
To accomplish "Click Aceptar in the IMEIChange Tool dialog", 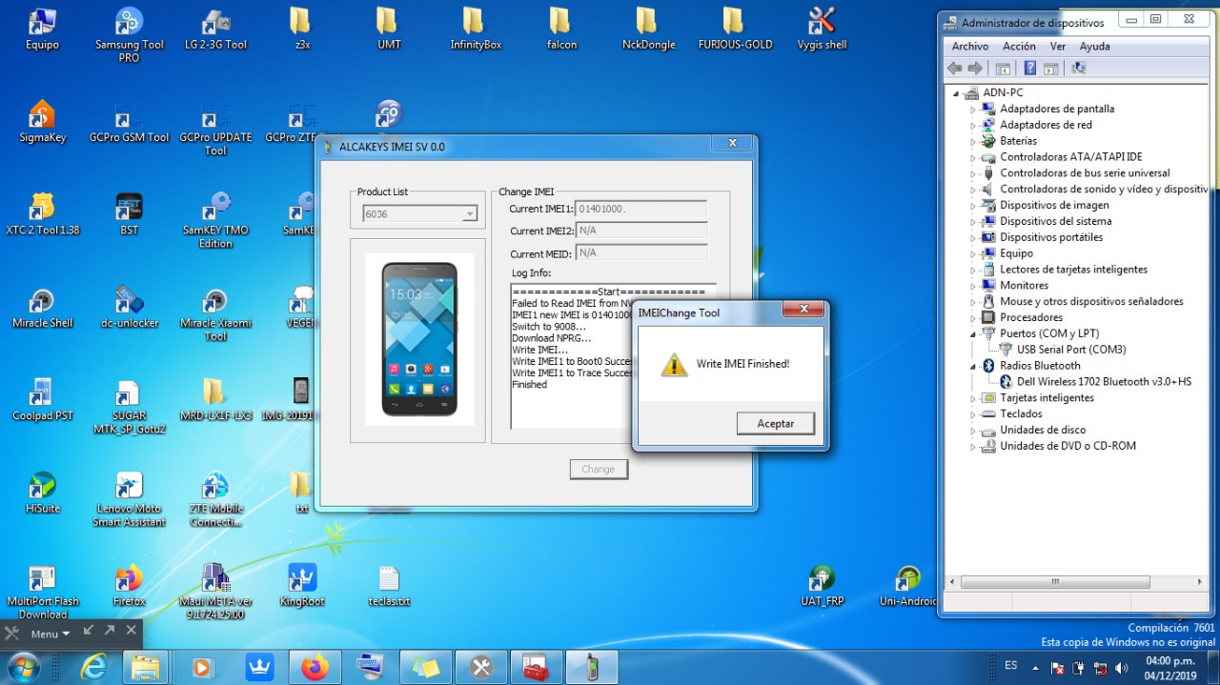I will 776,423.
